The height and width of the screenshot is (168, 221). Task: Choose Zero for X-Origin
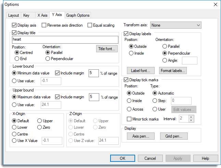point(39,127)
